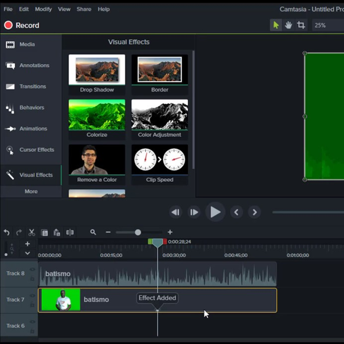Click the timeline zoom slider handle
This screenshot has width=344, height=344.
138,232
